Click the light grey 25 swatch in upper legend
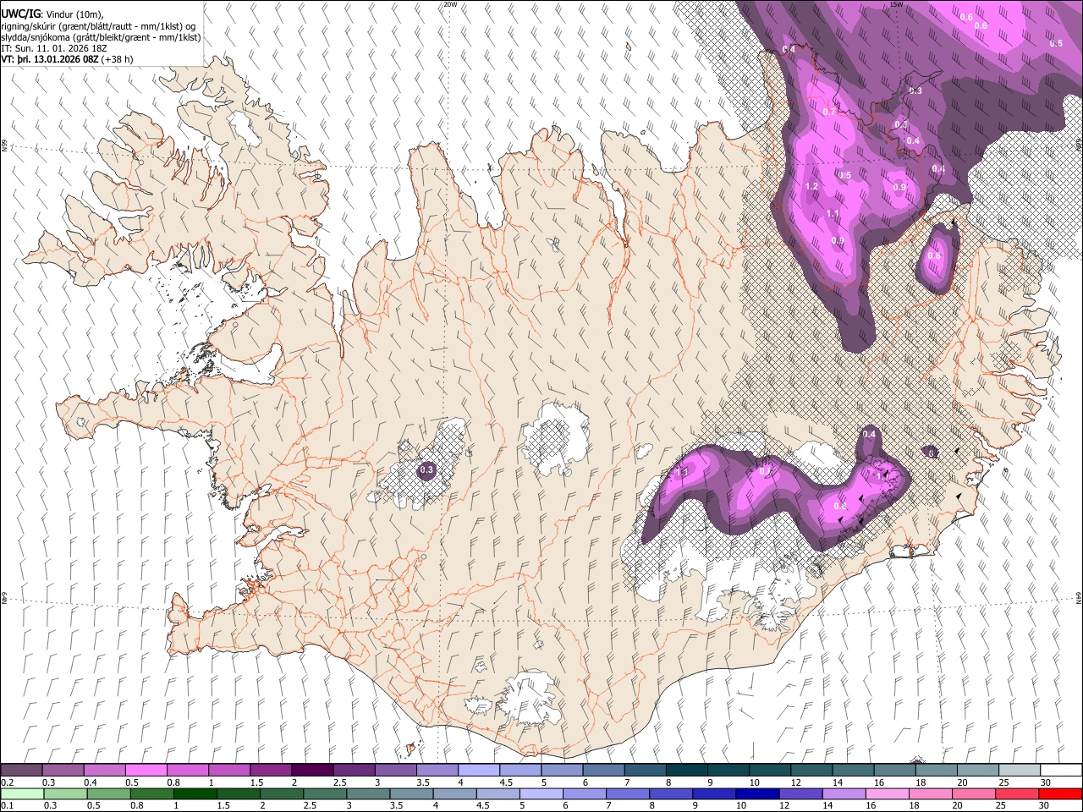The image size is (1083, 812). [1019, 770]
